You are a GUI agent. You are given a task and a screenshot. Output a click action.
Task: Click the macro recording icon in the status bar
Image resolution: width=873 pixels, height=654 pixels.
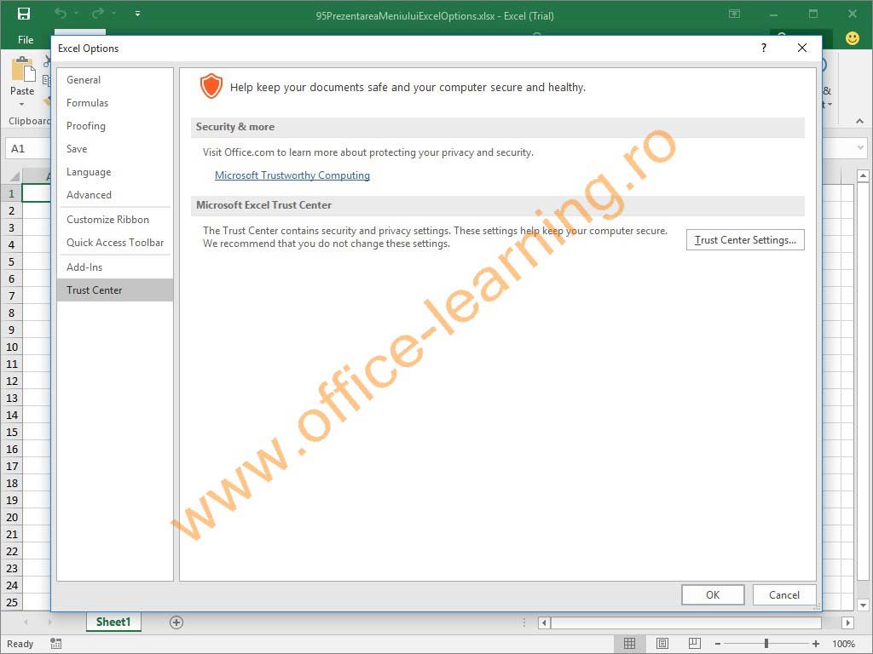point(55,644)
